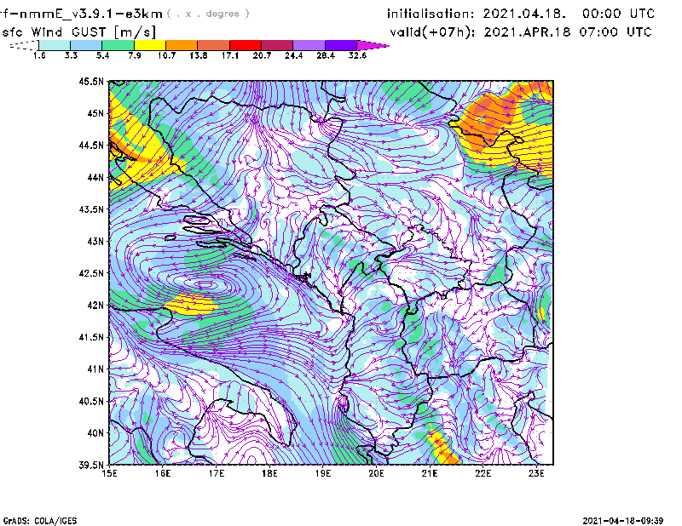The width and height of the screenshot is (682, 526).
Task: Click the legend value "24.4"
Action: click(x=293, y=55)
